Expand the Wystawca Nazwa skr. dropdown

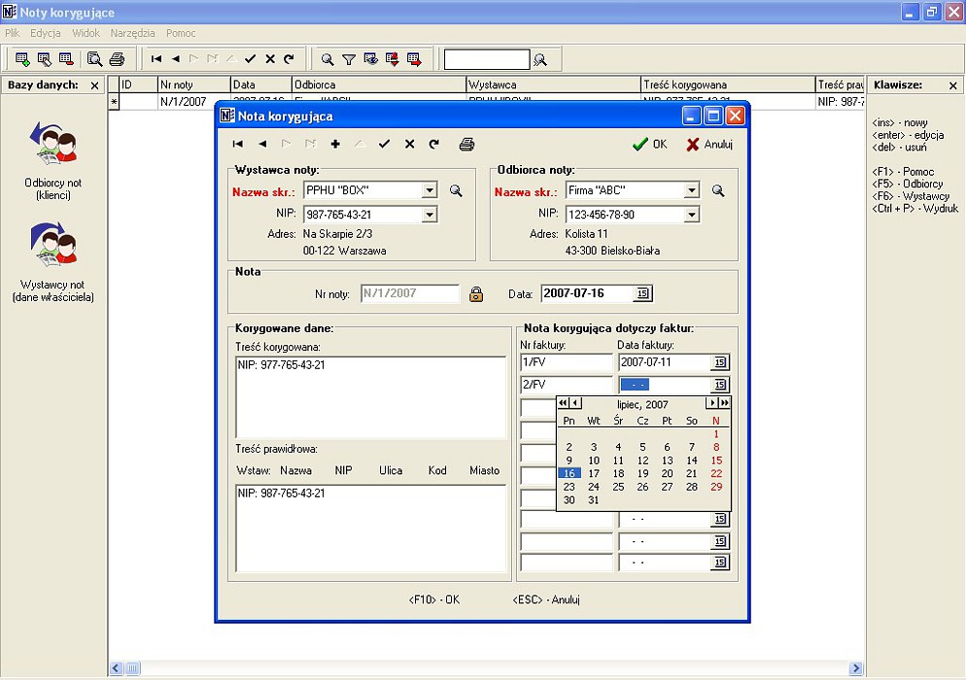(x=430, y=191)
